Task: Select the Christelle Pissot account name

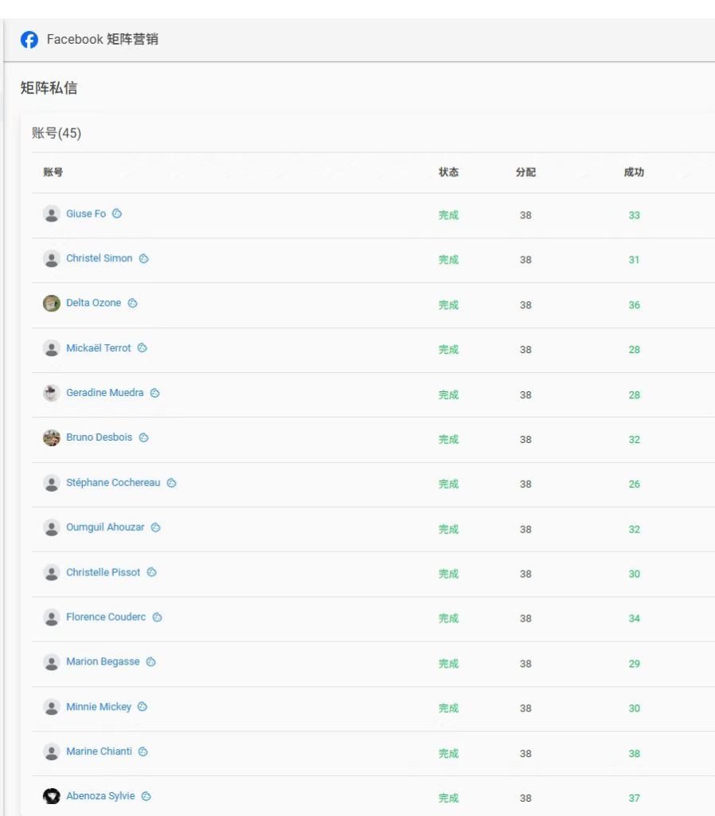Action: (x=104, y=572)
